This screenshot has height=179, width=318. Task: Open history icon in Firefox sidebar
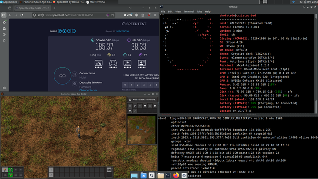[x=4, y=34]
